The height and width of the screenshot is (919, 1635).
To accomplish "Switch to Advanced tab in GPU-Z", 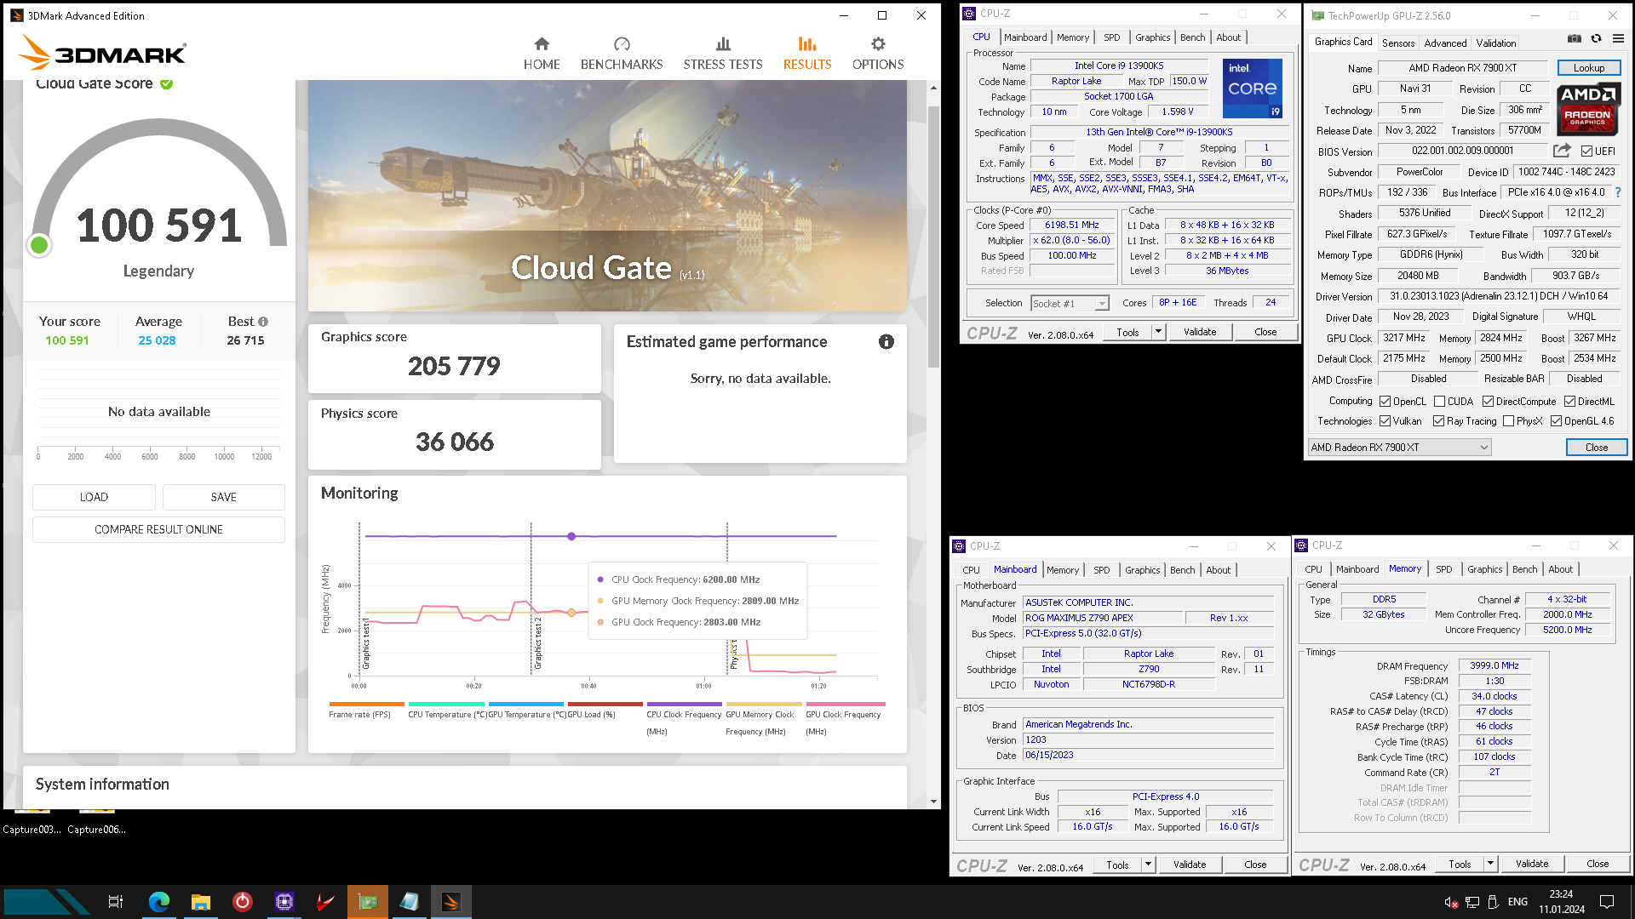I will pos(1445,43).
